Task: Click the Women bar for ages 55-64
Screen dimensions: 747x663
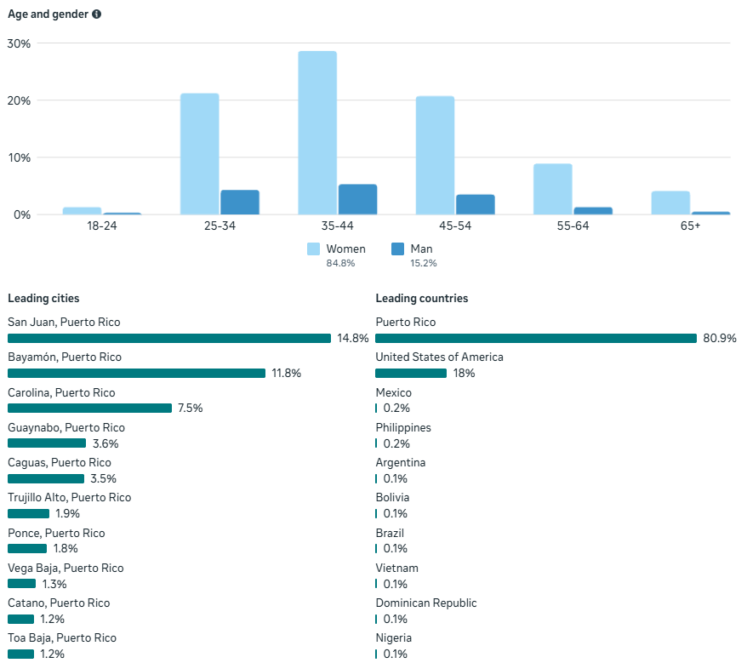Action: point(553,189)
